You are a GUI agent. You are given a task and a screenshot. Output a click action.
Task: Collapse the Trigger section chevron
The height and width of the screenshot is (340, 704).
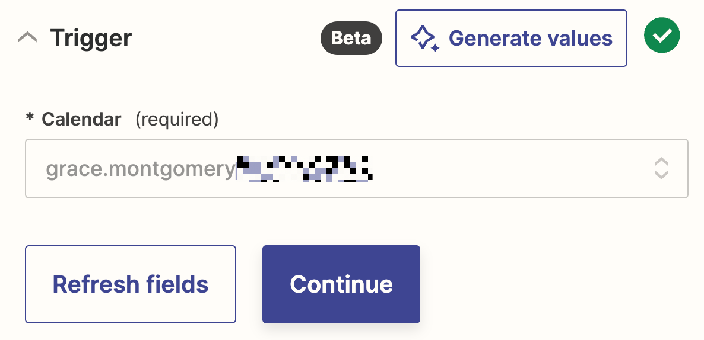[28, 39]
